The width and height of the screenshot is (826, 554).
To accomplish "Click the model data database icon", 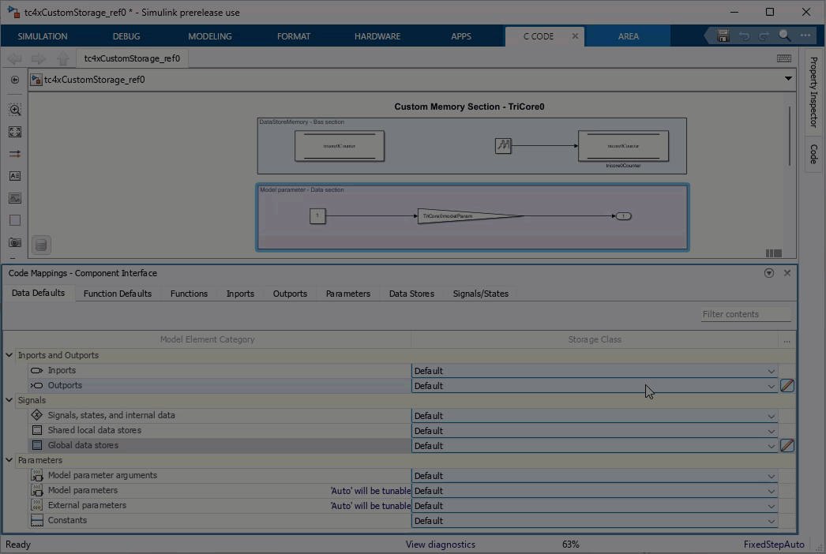I will (41, 245).
